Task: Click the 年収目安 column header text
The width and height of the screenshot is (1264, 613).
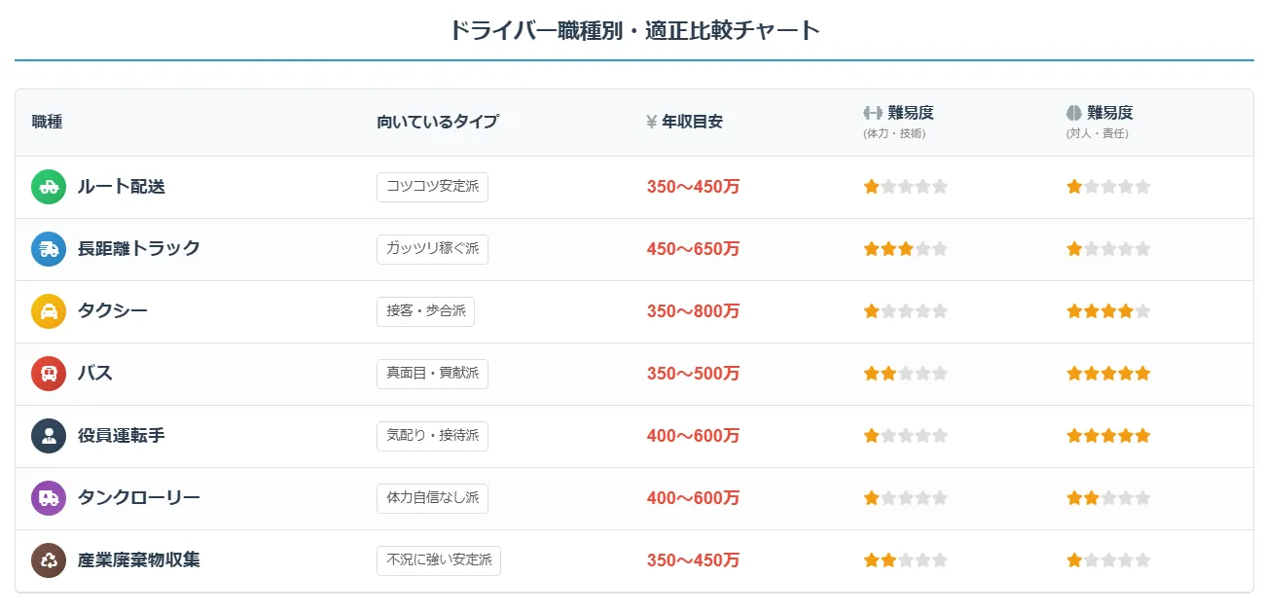Action: 693,122
